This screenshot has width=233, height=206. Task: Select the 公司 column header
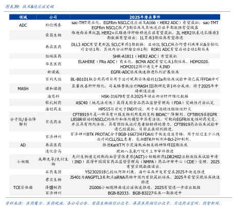[53, 17]
